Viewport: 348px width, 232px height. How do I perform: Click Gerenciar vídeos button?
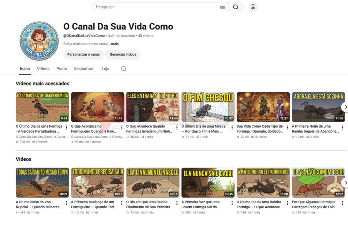pyautogui.click(x=123, y=55)
